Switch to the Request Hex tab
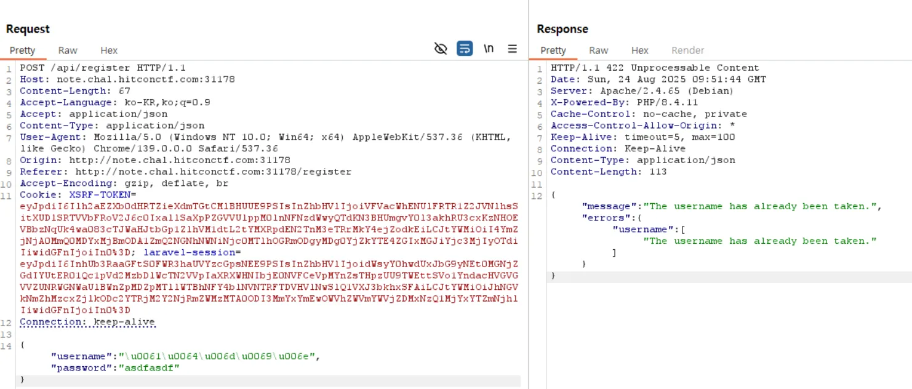The height and width of the screenshot is (389, 912). tap(109, 50)
